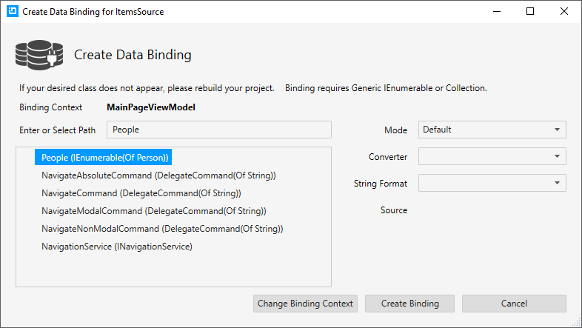The height and width of the screenshot is (328, 582).
Task: Minimize the dialog window
Action: [x=496, y=12]
